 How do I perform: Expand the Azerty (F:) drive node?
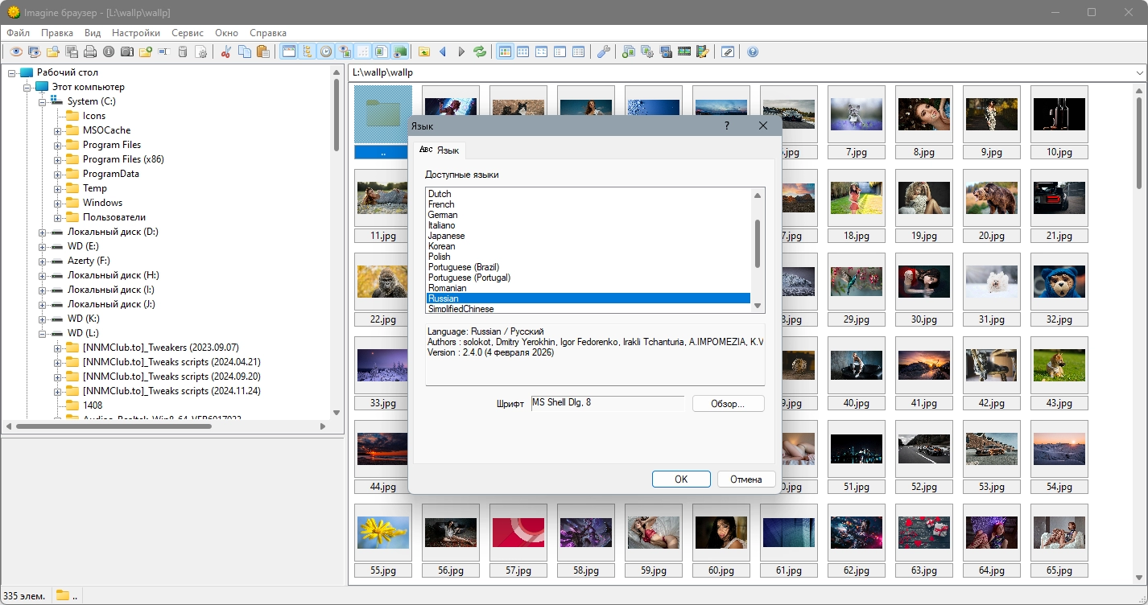(x=43, y=261)
